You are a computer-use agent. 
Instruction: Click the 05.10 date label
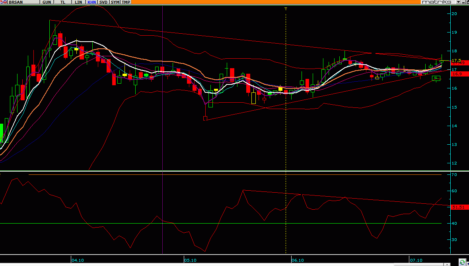tap(190, 260)
